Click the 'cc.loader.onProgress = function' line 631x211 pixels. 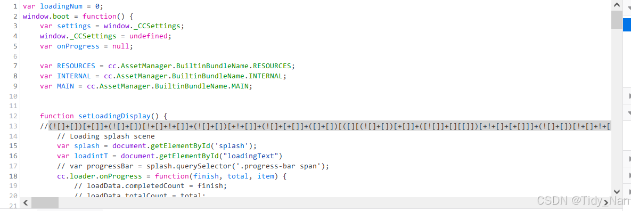171,176
